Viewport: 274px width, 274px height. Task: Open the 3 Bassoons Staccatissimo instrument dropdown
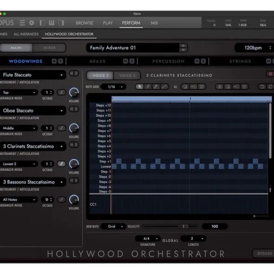tap(33, 182)
